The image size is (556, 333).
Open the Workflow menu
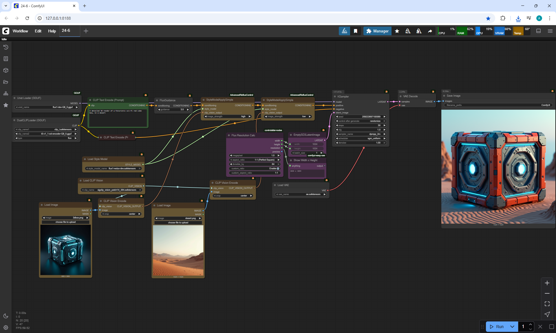[20, 31]
